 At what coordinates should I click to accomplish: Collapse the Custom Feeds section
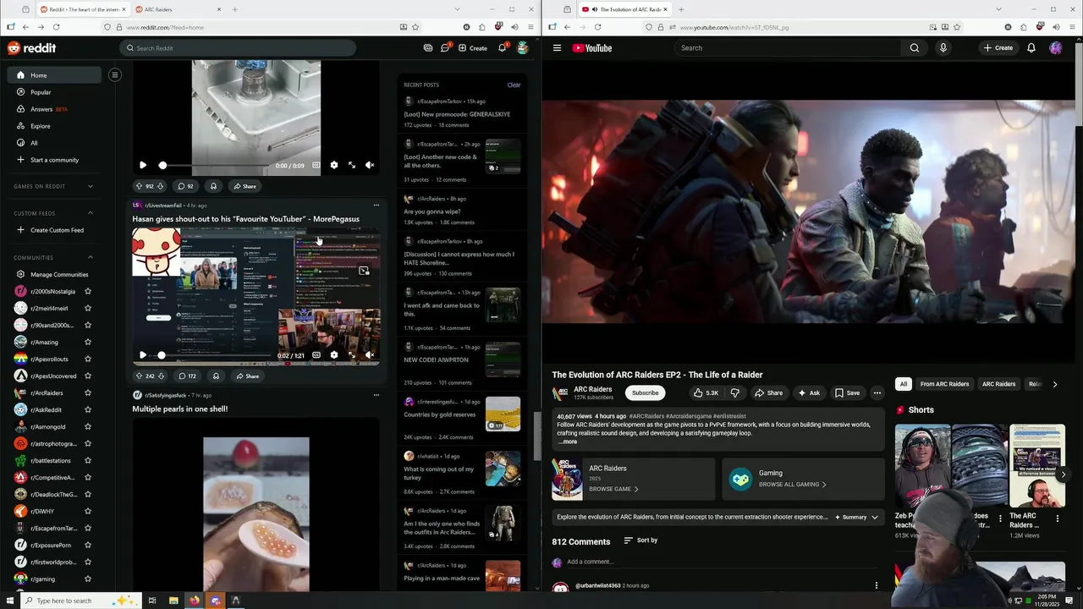click(91, 213)
